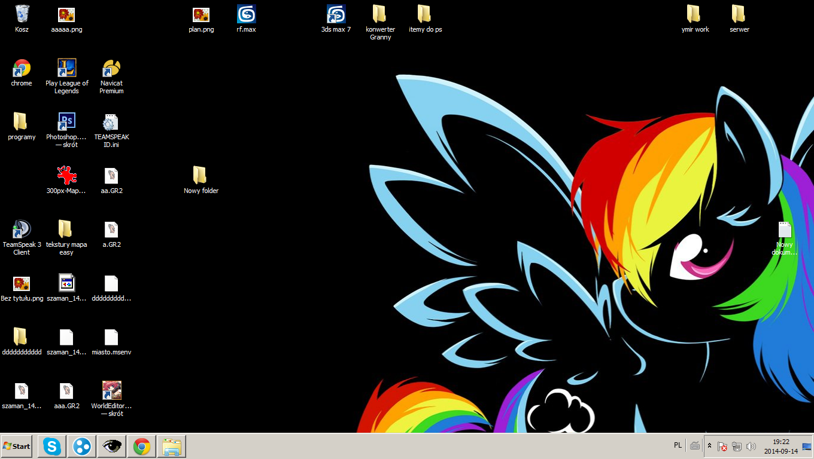
Task: Select the WorldEditor skrót shortcut
Action: pos(111,399)
